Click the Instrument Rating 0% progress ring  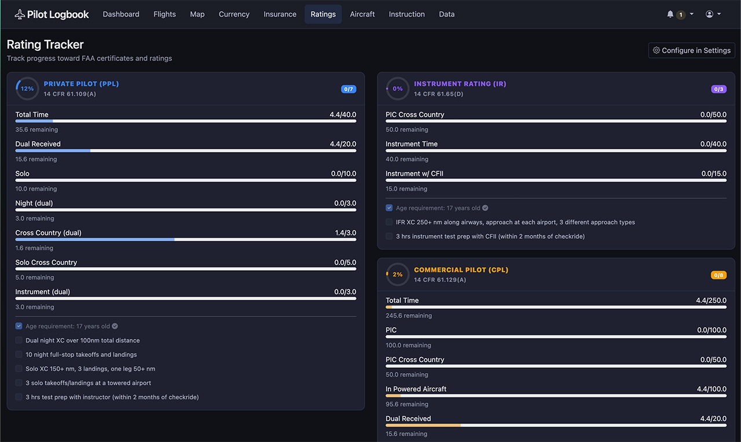398,89
